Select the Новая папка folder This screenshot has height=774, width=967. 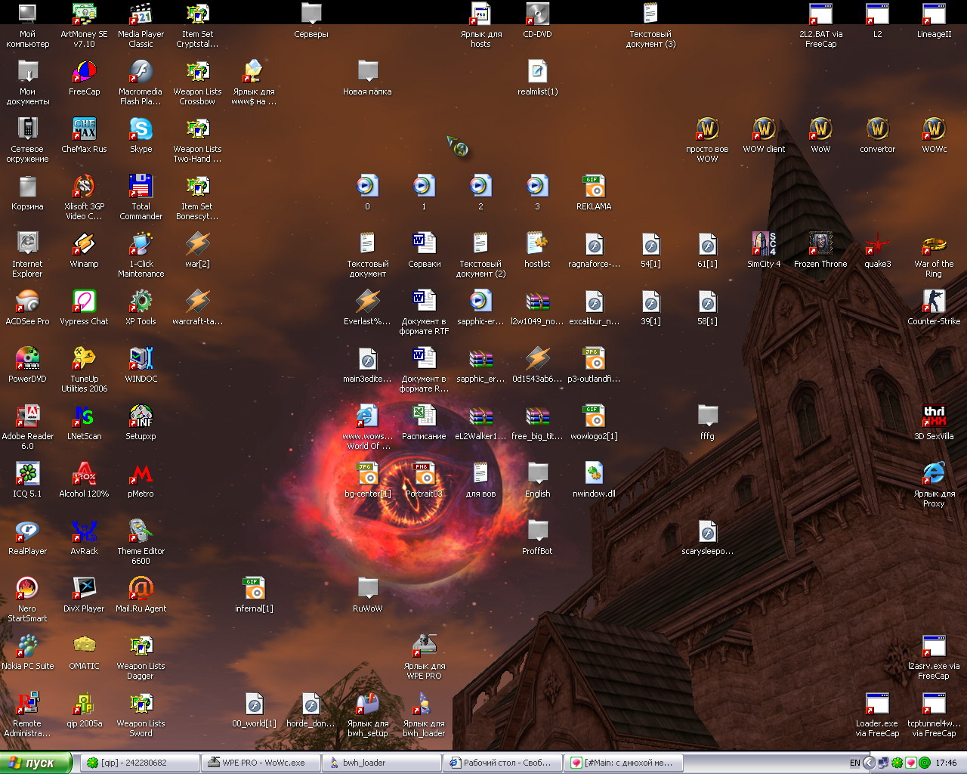coord(367,78)
